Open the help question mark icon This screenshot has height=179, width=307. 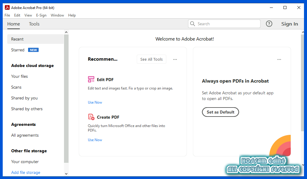pos(269,24)
